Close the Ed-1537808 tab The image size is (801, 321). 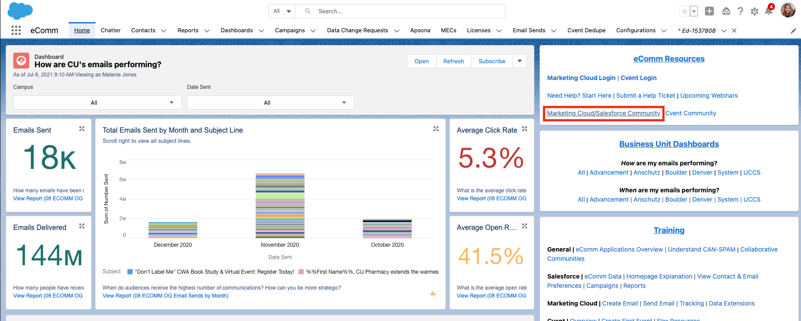click(x=734, y=31)
